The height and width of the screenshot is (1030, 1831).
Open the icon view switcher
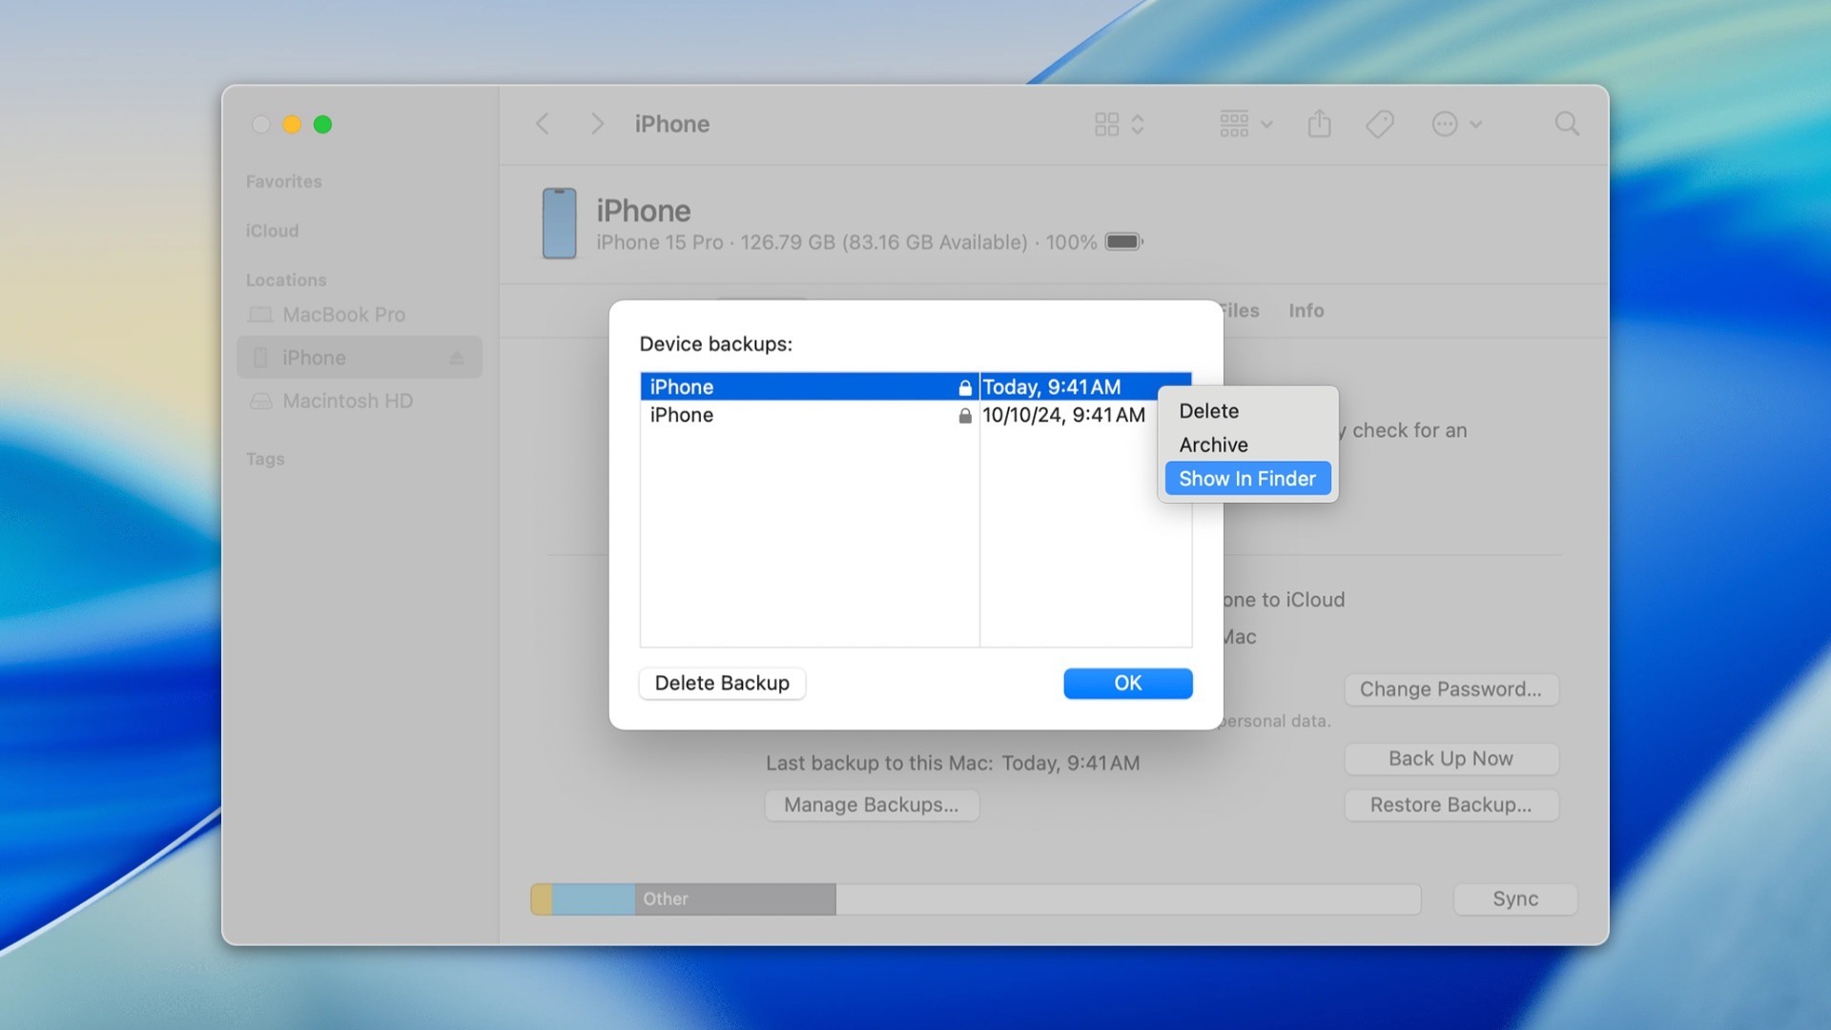(x=1119, y=124)
